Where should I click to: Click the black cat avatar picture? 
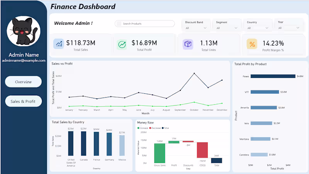24,31
